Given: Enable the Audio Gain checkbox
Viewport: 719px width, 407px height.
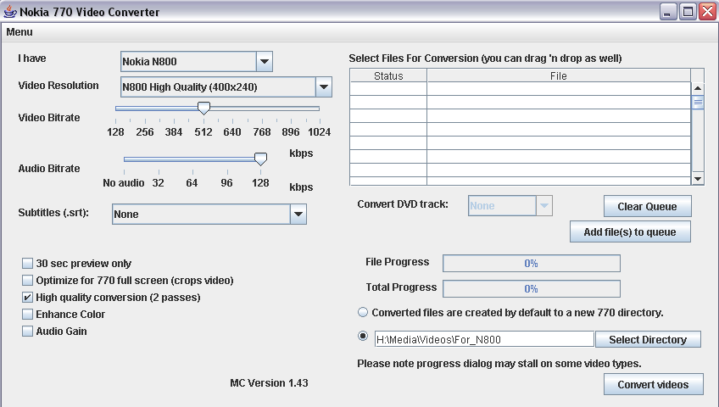Looking at the screenshot, I should (x=27, y=331).
